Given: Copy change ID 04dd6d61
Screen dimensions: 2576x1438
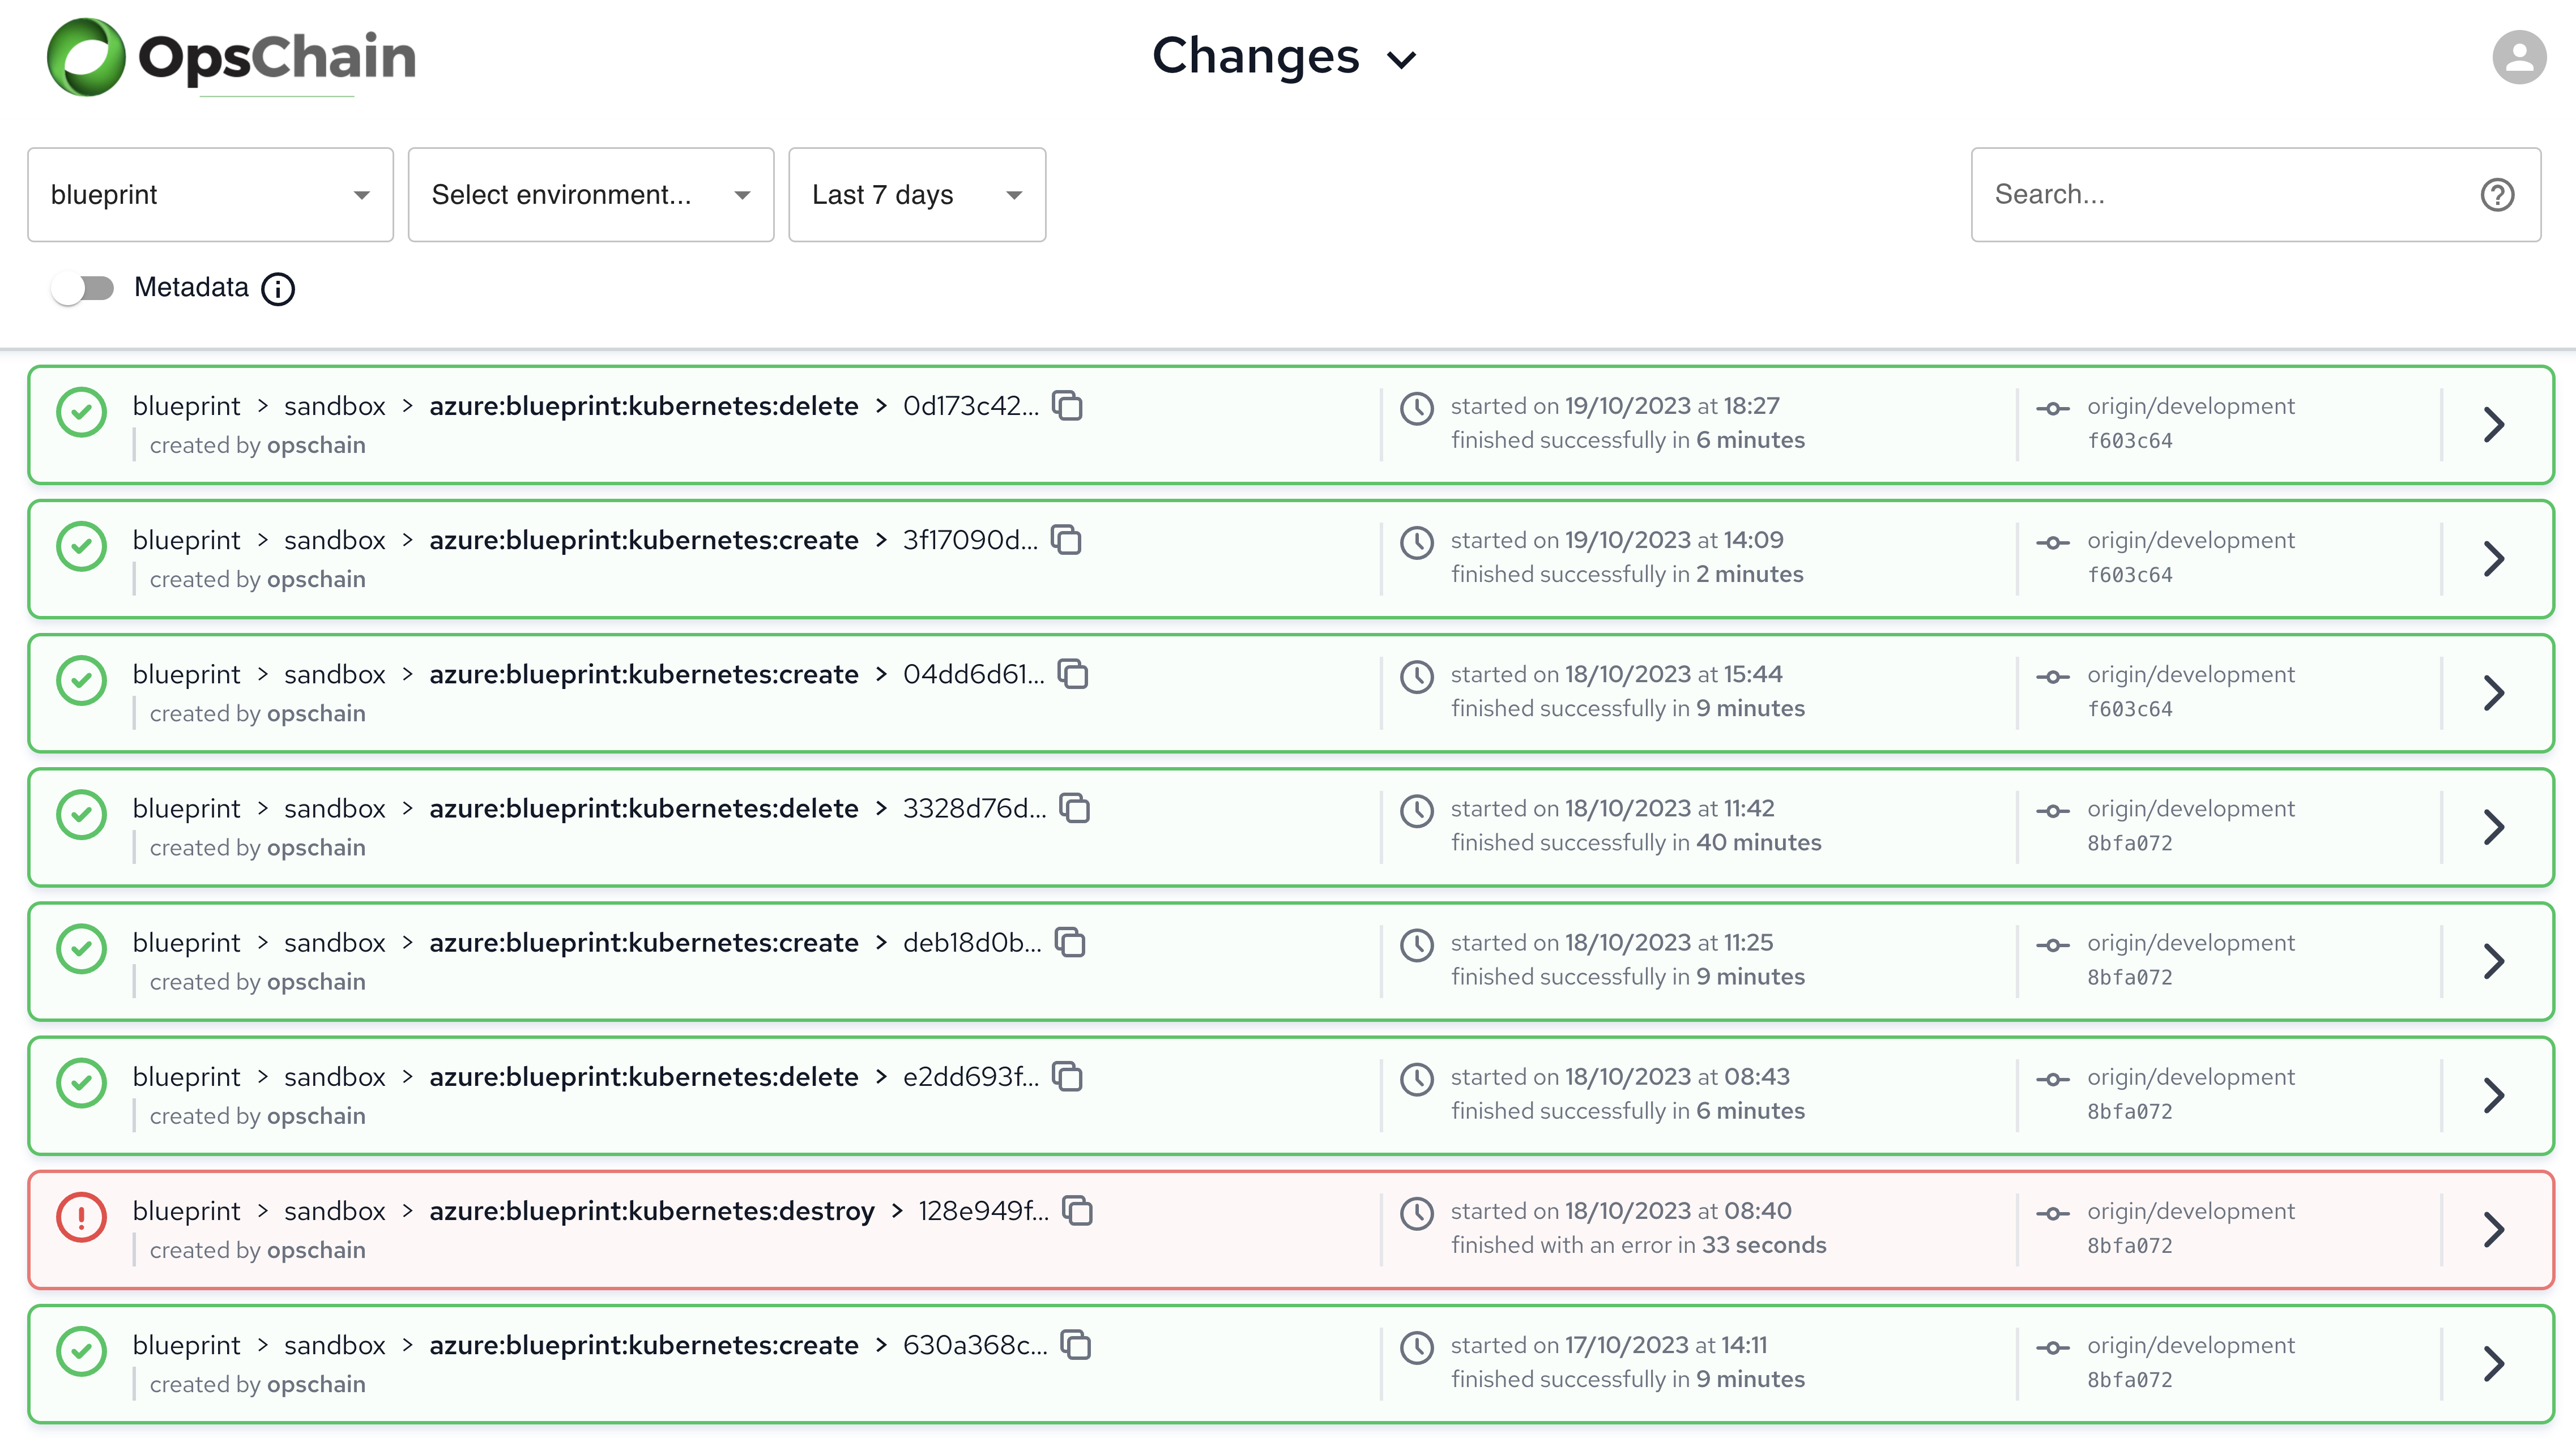Looking at the screenshot, I should (x=1073, y=674).
